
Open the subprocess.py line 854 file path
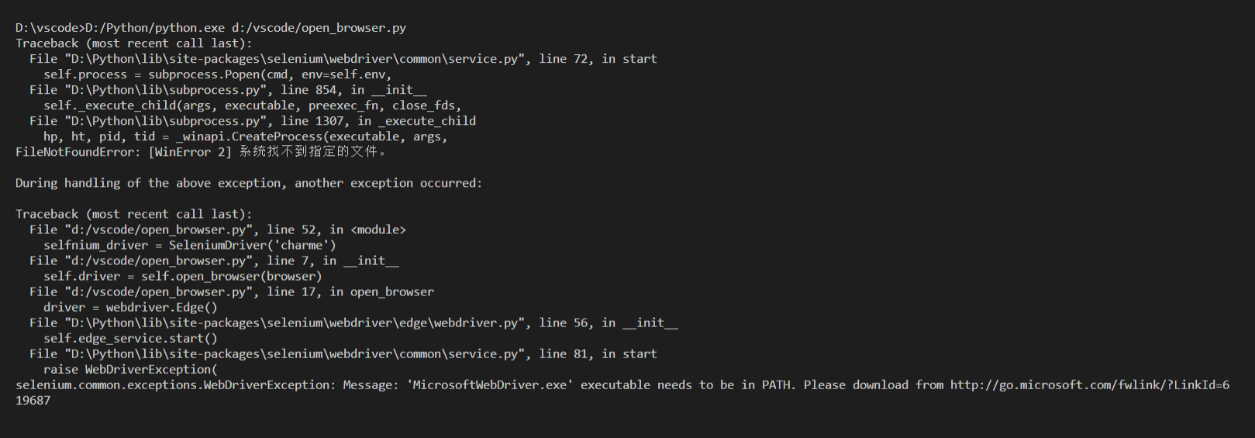tap(166, 90)
